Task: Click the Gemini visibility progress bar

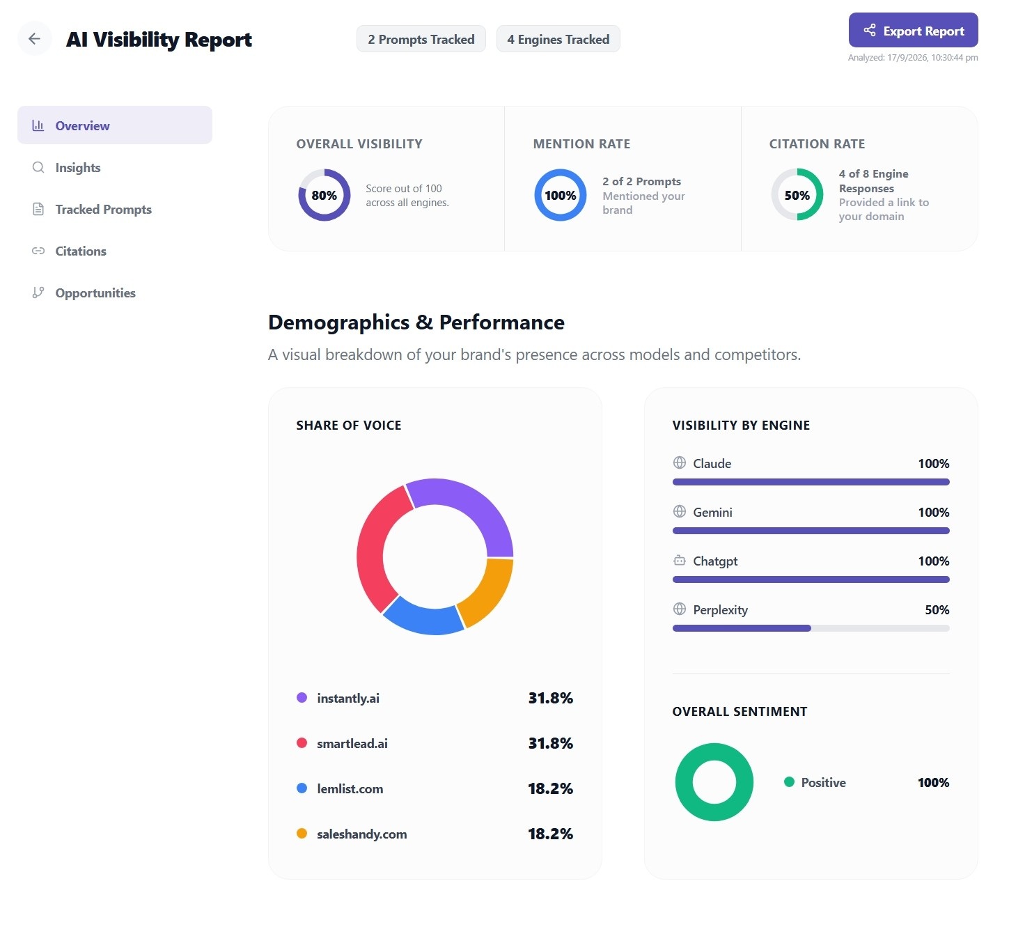Action: click(811, 531)
